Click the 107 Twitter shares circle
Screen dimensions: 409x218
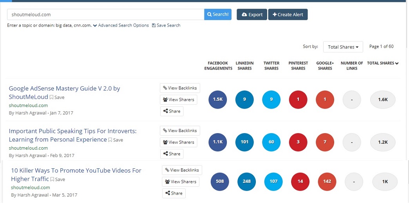[273, 182]
